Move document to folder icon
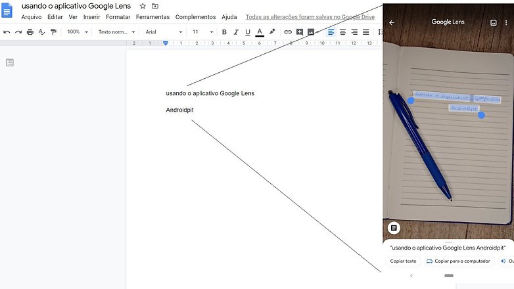The width and height of the screenshot is (514, 289). (x=155, y=6)
